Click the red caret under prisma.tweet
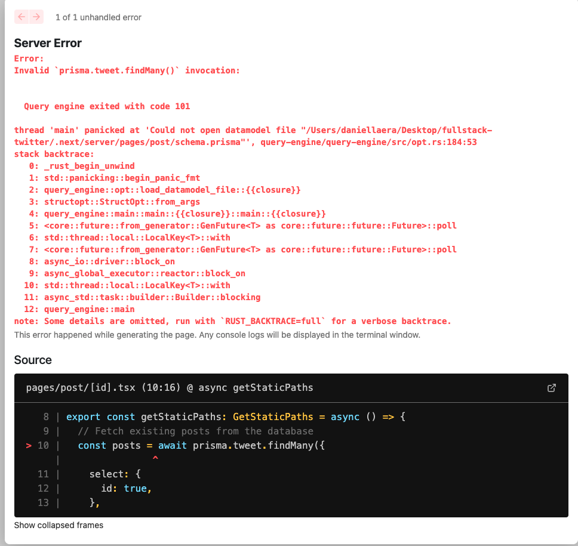Viewport: 578px width, 546px height. (155, 458)
